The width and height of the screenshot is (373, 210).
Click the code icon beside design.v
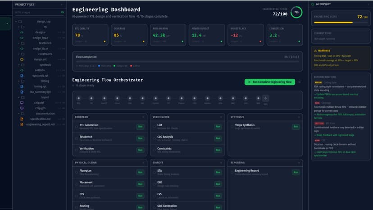(x=22, y=32)
